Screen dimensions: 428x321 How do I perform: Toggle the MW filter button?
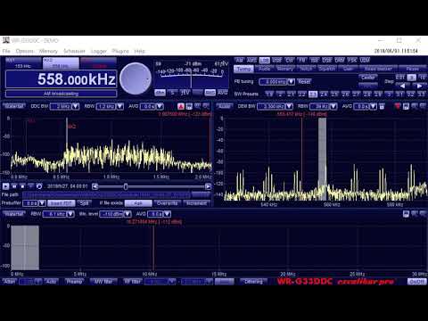click(x=103, y=281)
